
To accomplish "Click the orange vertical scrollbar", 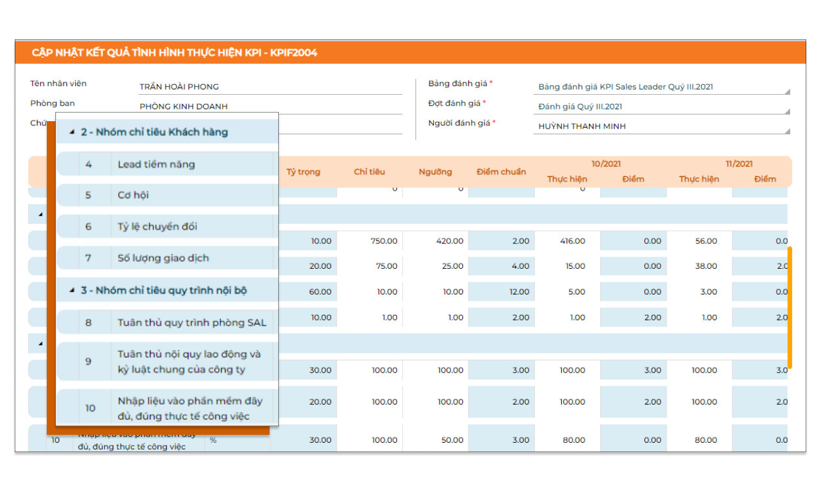I will (x=790, y=307).
